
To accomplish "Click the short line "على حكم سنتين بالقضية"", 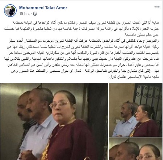I will point(142,35).
